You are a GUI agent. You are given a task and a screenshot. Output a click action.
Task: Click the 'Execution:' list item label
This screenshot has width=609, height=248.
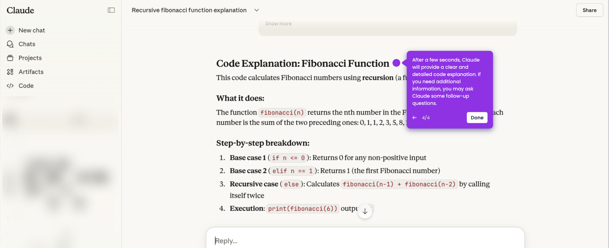248,208
